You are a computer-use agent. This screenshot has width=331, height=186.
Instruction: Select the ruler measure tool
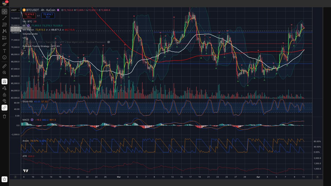[4, 66]
